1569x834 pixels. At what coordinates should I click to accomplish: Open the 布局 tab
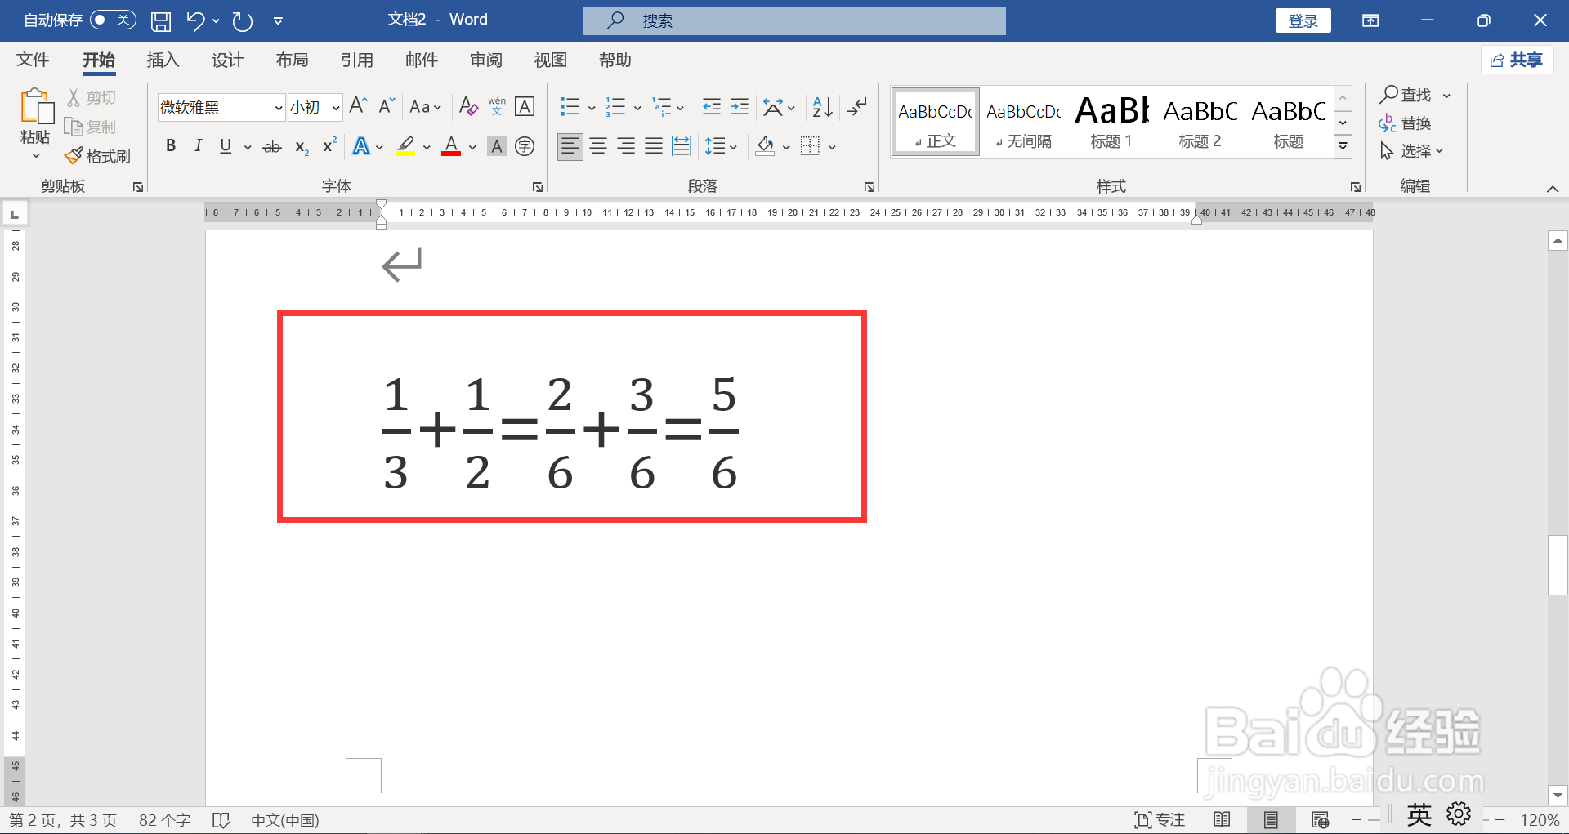coord(292,60)
